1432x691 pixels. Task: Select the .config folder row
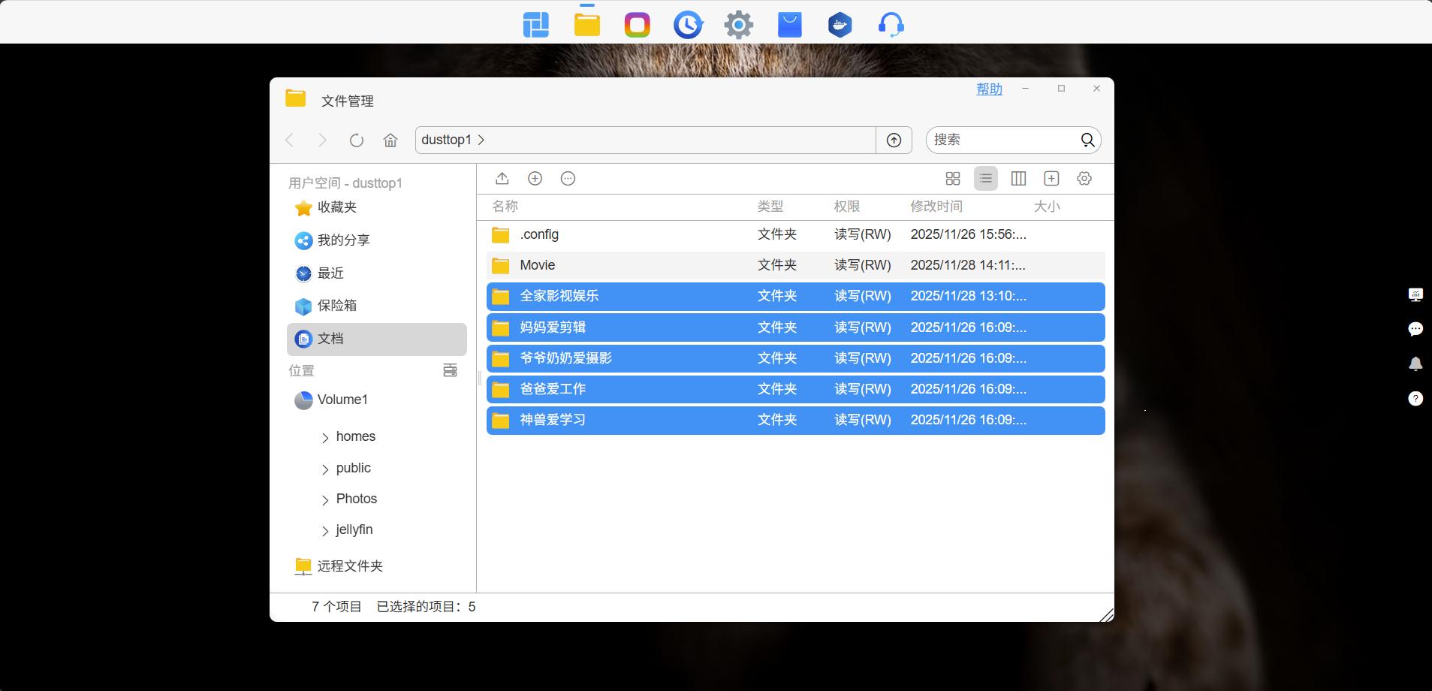[796, 234]
